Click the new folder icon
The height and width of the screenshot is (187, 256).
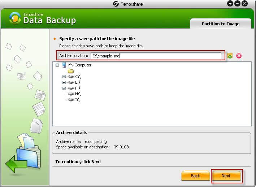pyautogui.click(x=230, y=56)
